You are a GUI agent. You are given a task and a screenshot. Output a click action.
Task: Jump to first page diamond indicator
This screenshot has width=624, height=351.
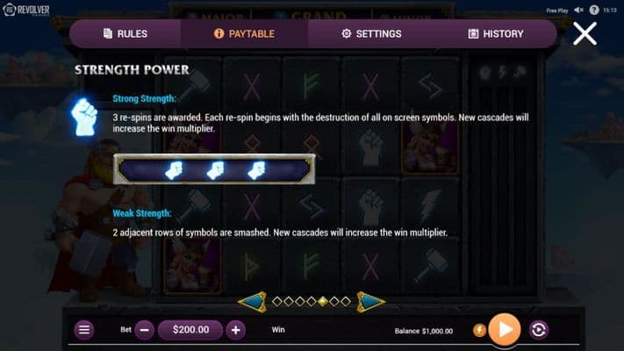pos(277,302)
